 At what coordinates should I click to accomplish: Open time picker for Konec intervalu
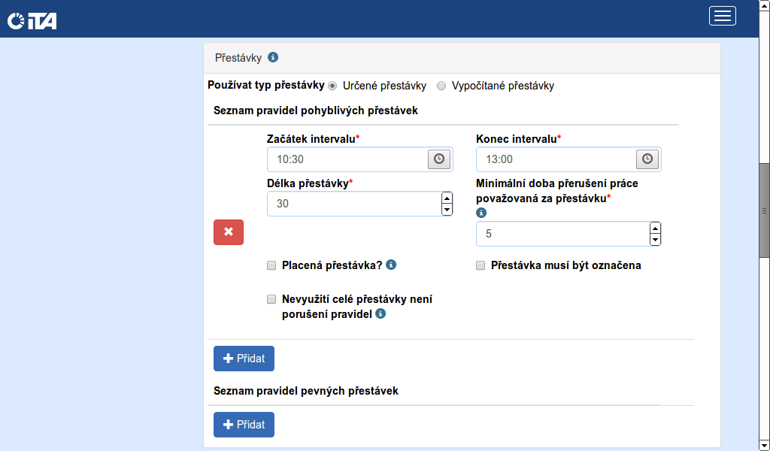(x=648, y=159)
